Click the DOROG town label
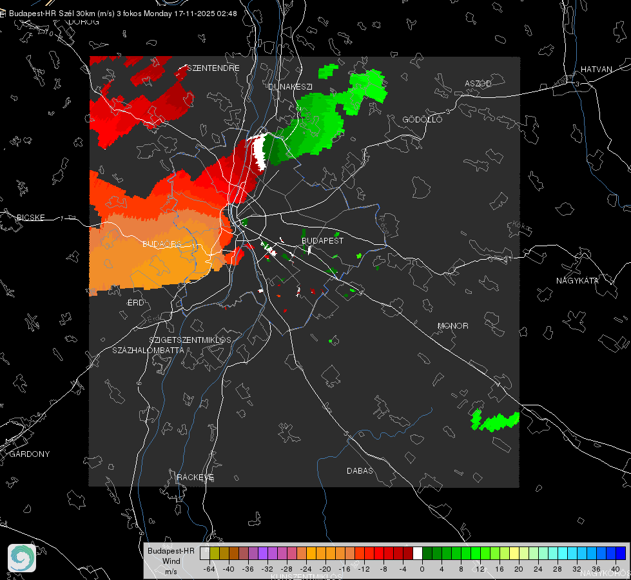This screenshot has height=580, width=631. (x=84, y=22)
